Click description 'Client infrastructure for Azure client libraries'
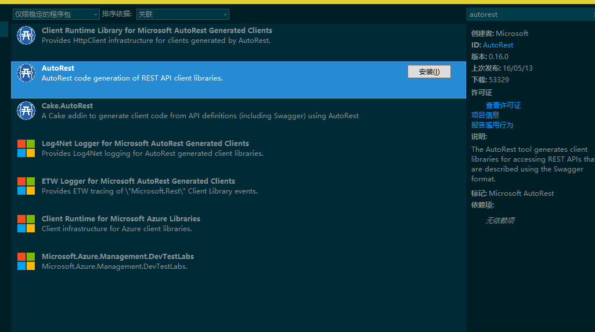Image resolution: width=595 pixels, height=332 pixels. click(x=117, y=229)
